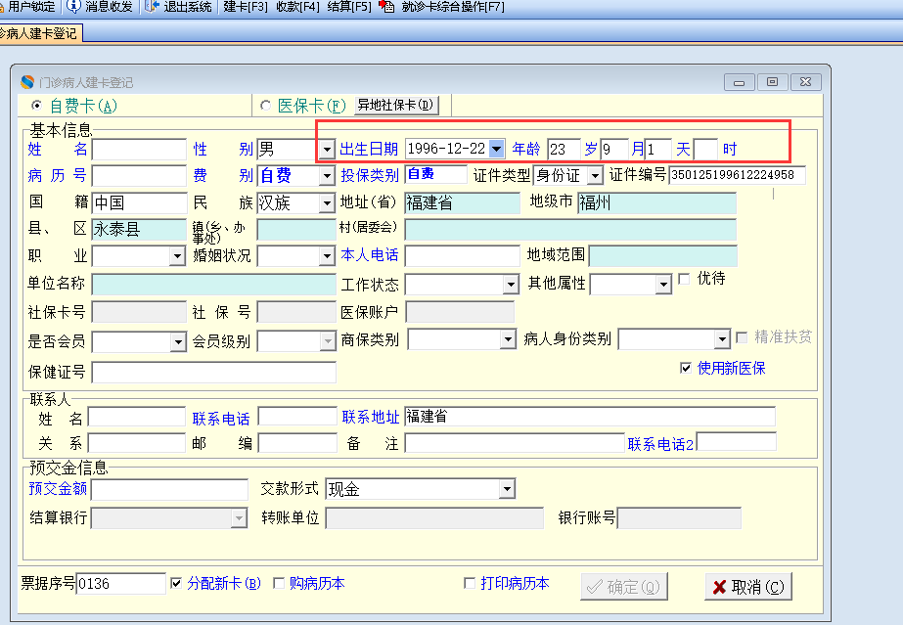Expand the 费别 dropdown showing 自费

pyautogui.click(x=327, y=175)
